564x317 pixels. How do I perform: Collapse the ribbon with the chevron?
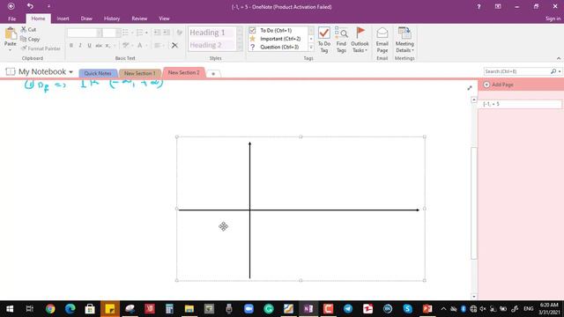click(x=558, y=58)
